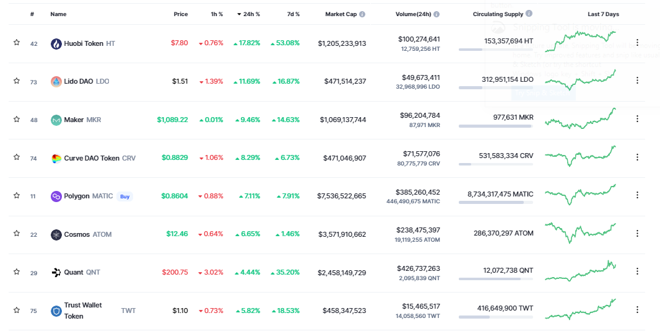660x331 pixels.
Task: Click the Huobi Token coin logo
Action: pyautogui.click(x=56, y=44)
